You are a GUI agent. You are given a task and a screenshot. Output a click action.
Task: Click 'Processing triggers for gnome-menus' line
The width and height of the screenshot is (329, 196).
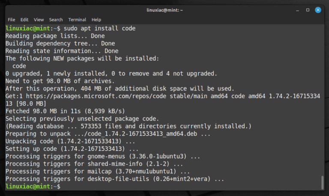(103, 157)
